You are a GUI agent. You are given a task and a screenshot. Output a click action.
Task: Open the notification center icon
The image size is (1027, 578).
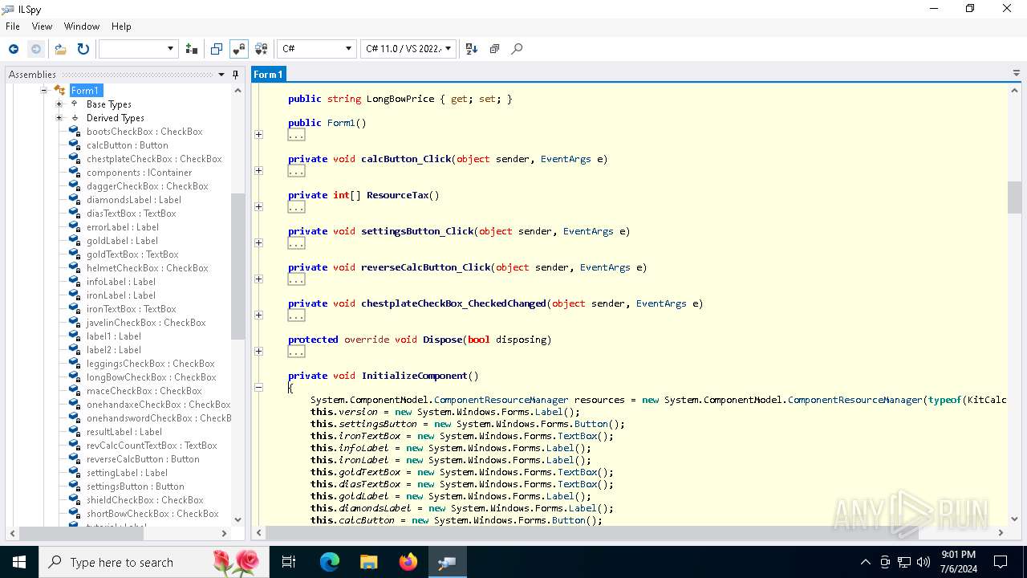[1001, 562]
